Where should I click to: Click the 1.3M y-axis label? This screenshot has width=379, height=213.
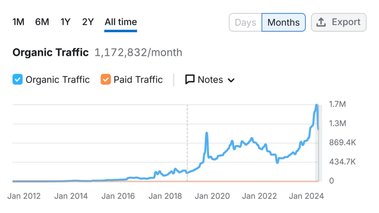tap(338, 123)
